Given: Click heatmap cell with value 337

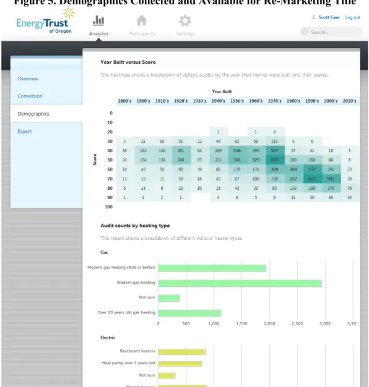Looking at the screenshot, I should [x=293, y=179].
